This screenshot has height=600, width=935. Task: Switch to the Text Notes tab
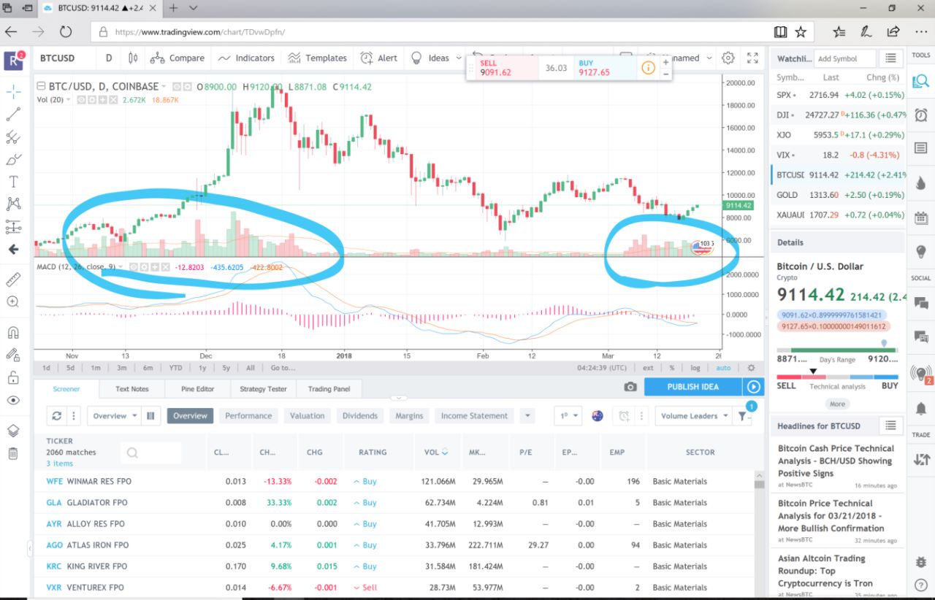click(x=131, y=389)
